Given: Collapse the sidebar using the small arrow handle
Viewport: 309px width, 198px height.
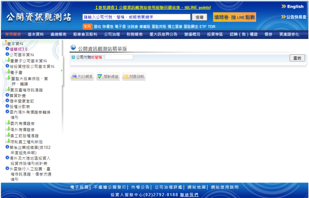Looking at the screenshot, I should [61, 70].
